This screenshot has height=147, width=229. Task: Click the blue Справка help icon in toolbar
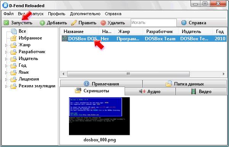(184, 23)
